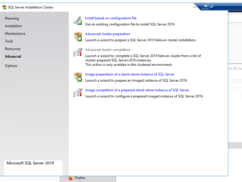Screen dimensions: 242x182
Task: Click the Firefox label in the taskbar
Action: click(80, 178)
